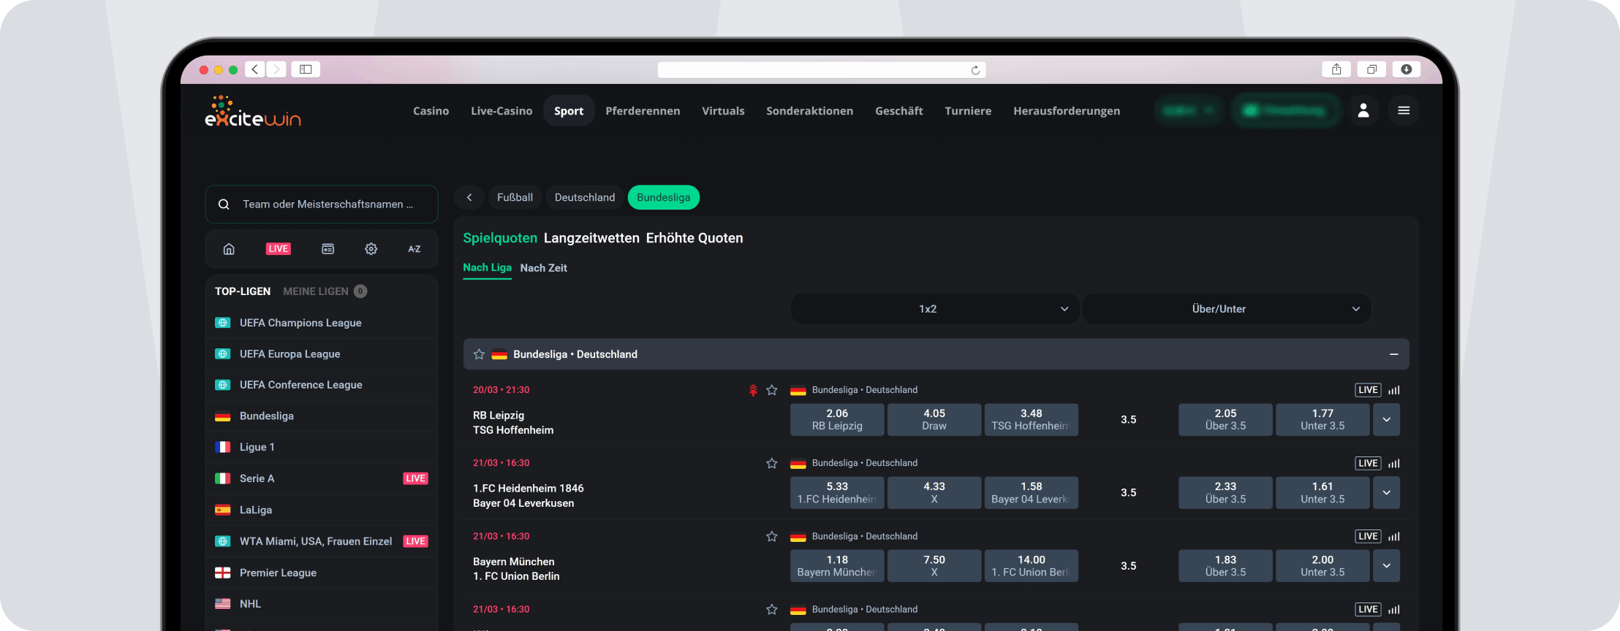Open statistics icon for RB Leipzig match
Image resolution: width=1620 pixels, height=631 pixels.
click(1394, 390)
